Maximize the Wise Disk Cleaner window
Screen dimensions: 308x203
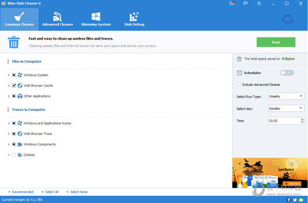[x=287, y=4]
